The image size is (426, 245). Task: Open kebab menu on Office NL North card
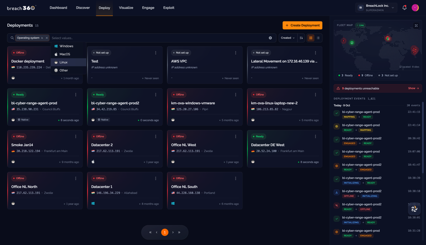76,179
